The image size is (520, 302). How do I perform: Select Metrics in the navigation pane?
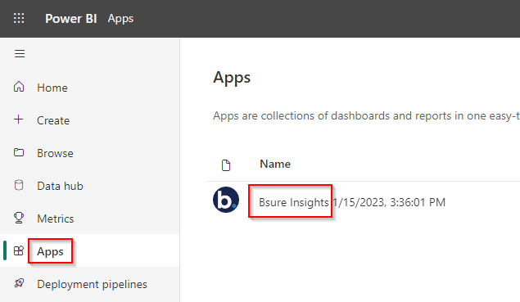point(56,219)
